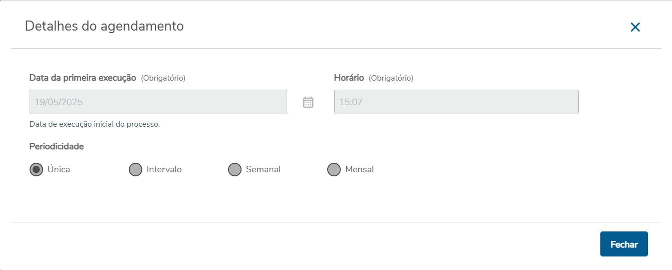Click the 'Data da primeira execução' label
672x270 pixels.
point(83,78)
